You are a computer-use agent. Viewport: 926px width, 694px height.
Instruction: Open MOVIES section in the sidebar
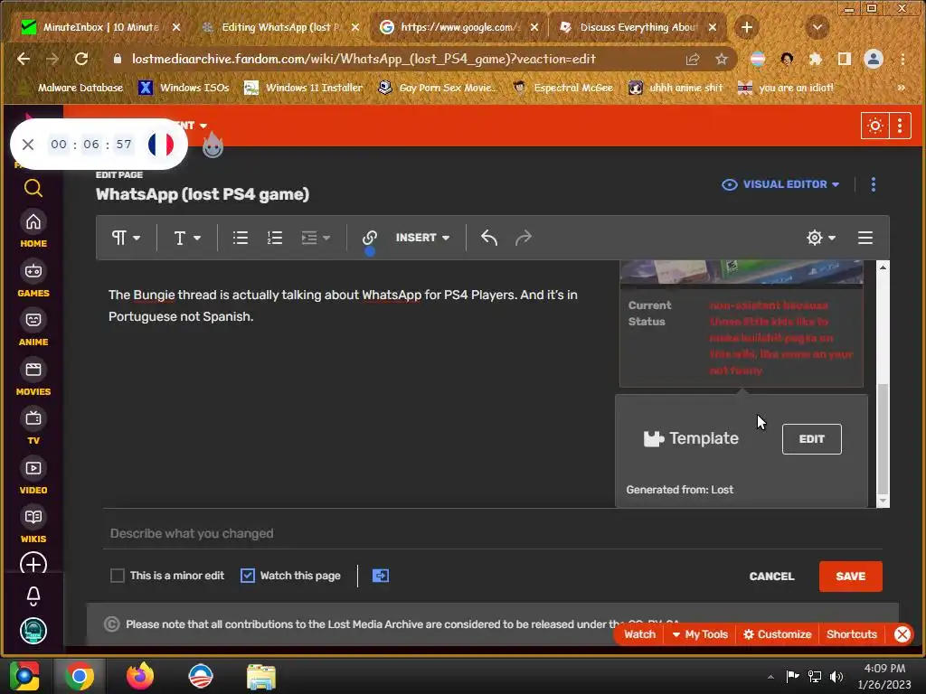[x=33, y=378]
